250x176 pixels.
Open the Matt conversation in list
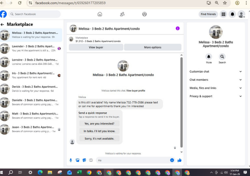(31, 116)
